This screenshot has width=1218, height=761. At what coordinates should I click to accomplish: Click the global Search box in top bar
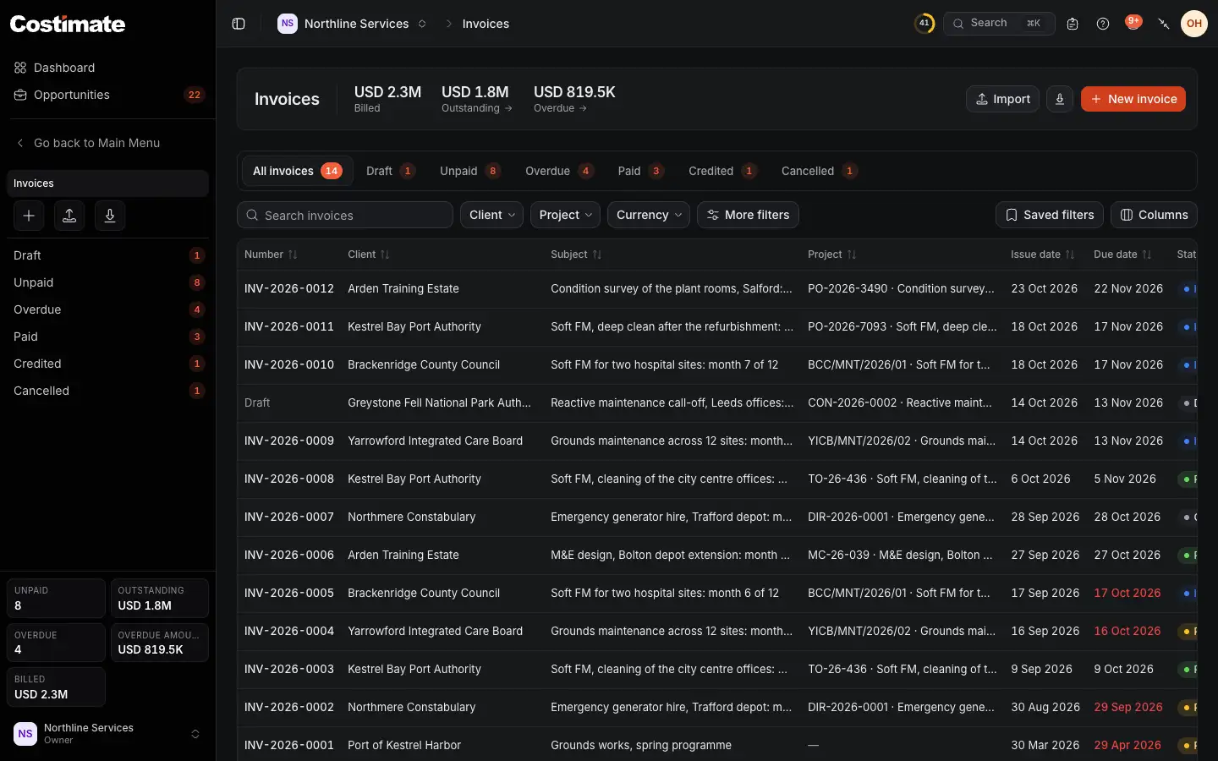click(x=999, y=23)
